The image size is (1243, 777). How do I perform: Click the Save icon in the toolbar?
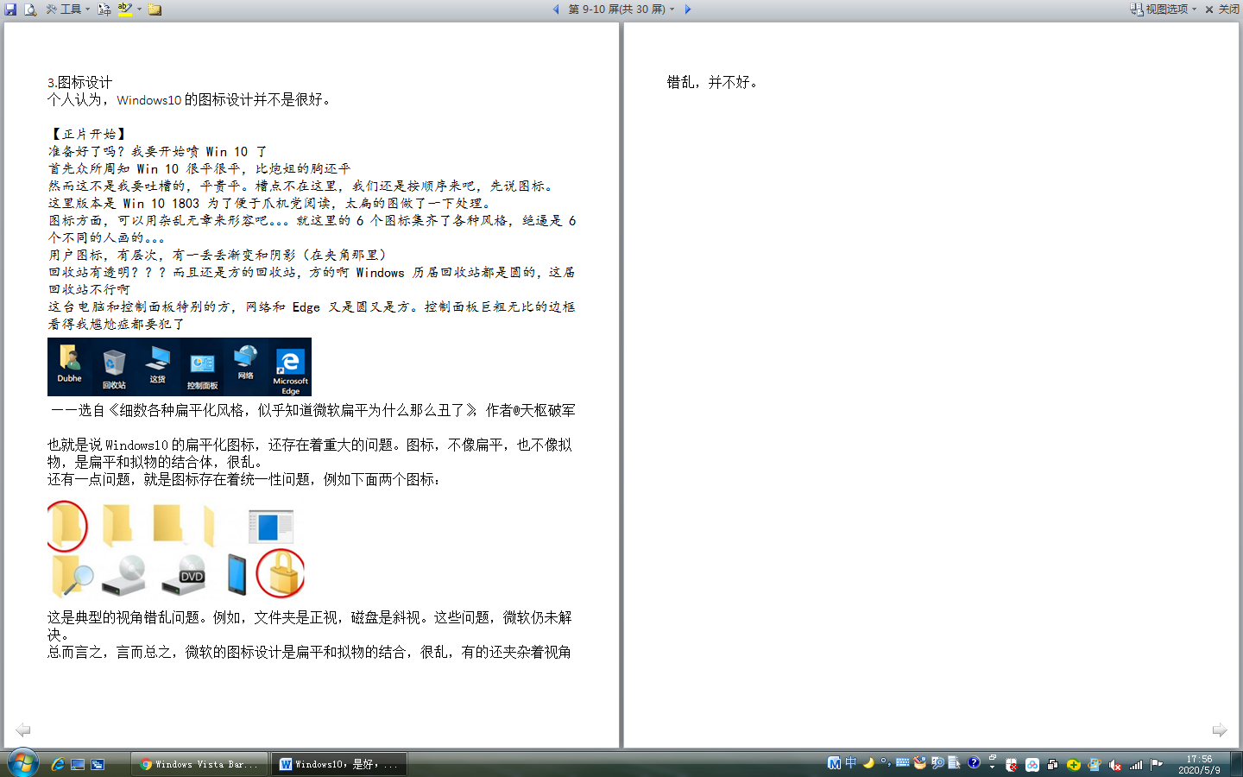coord(10,9)
